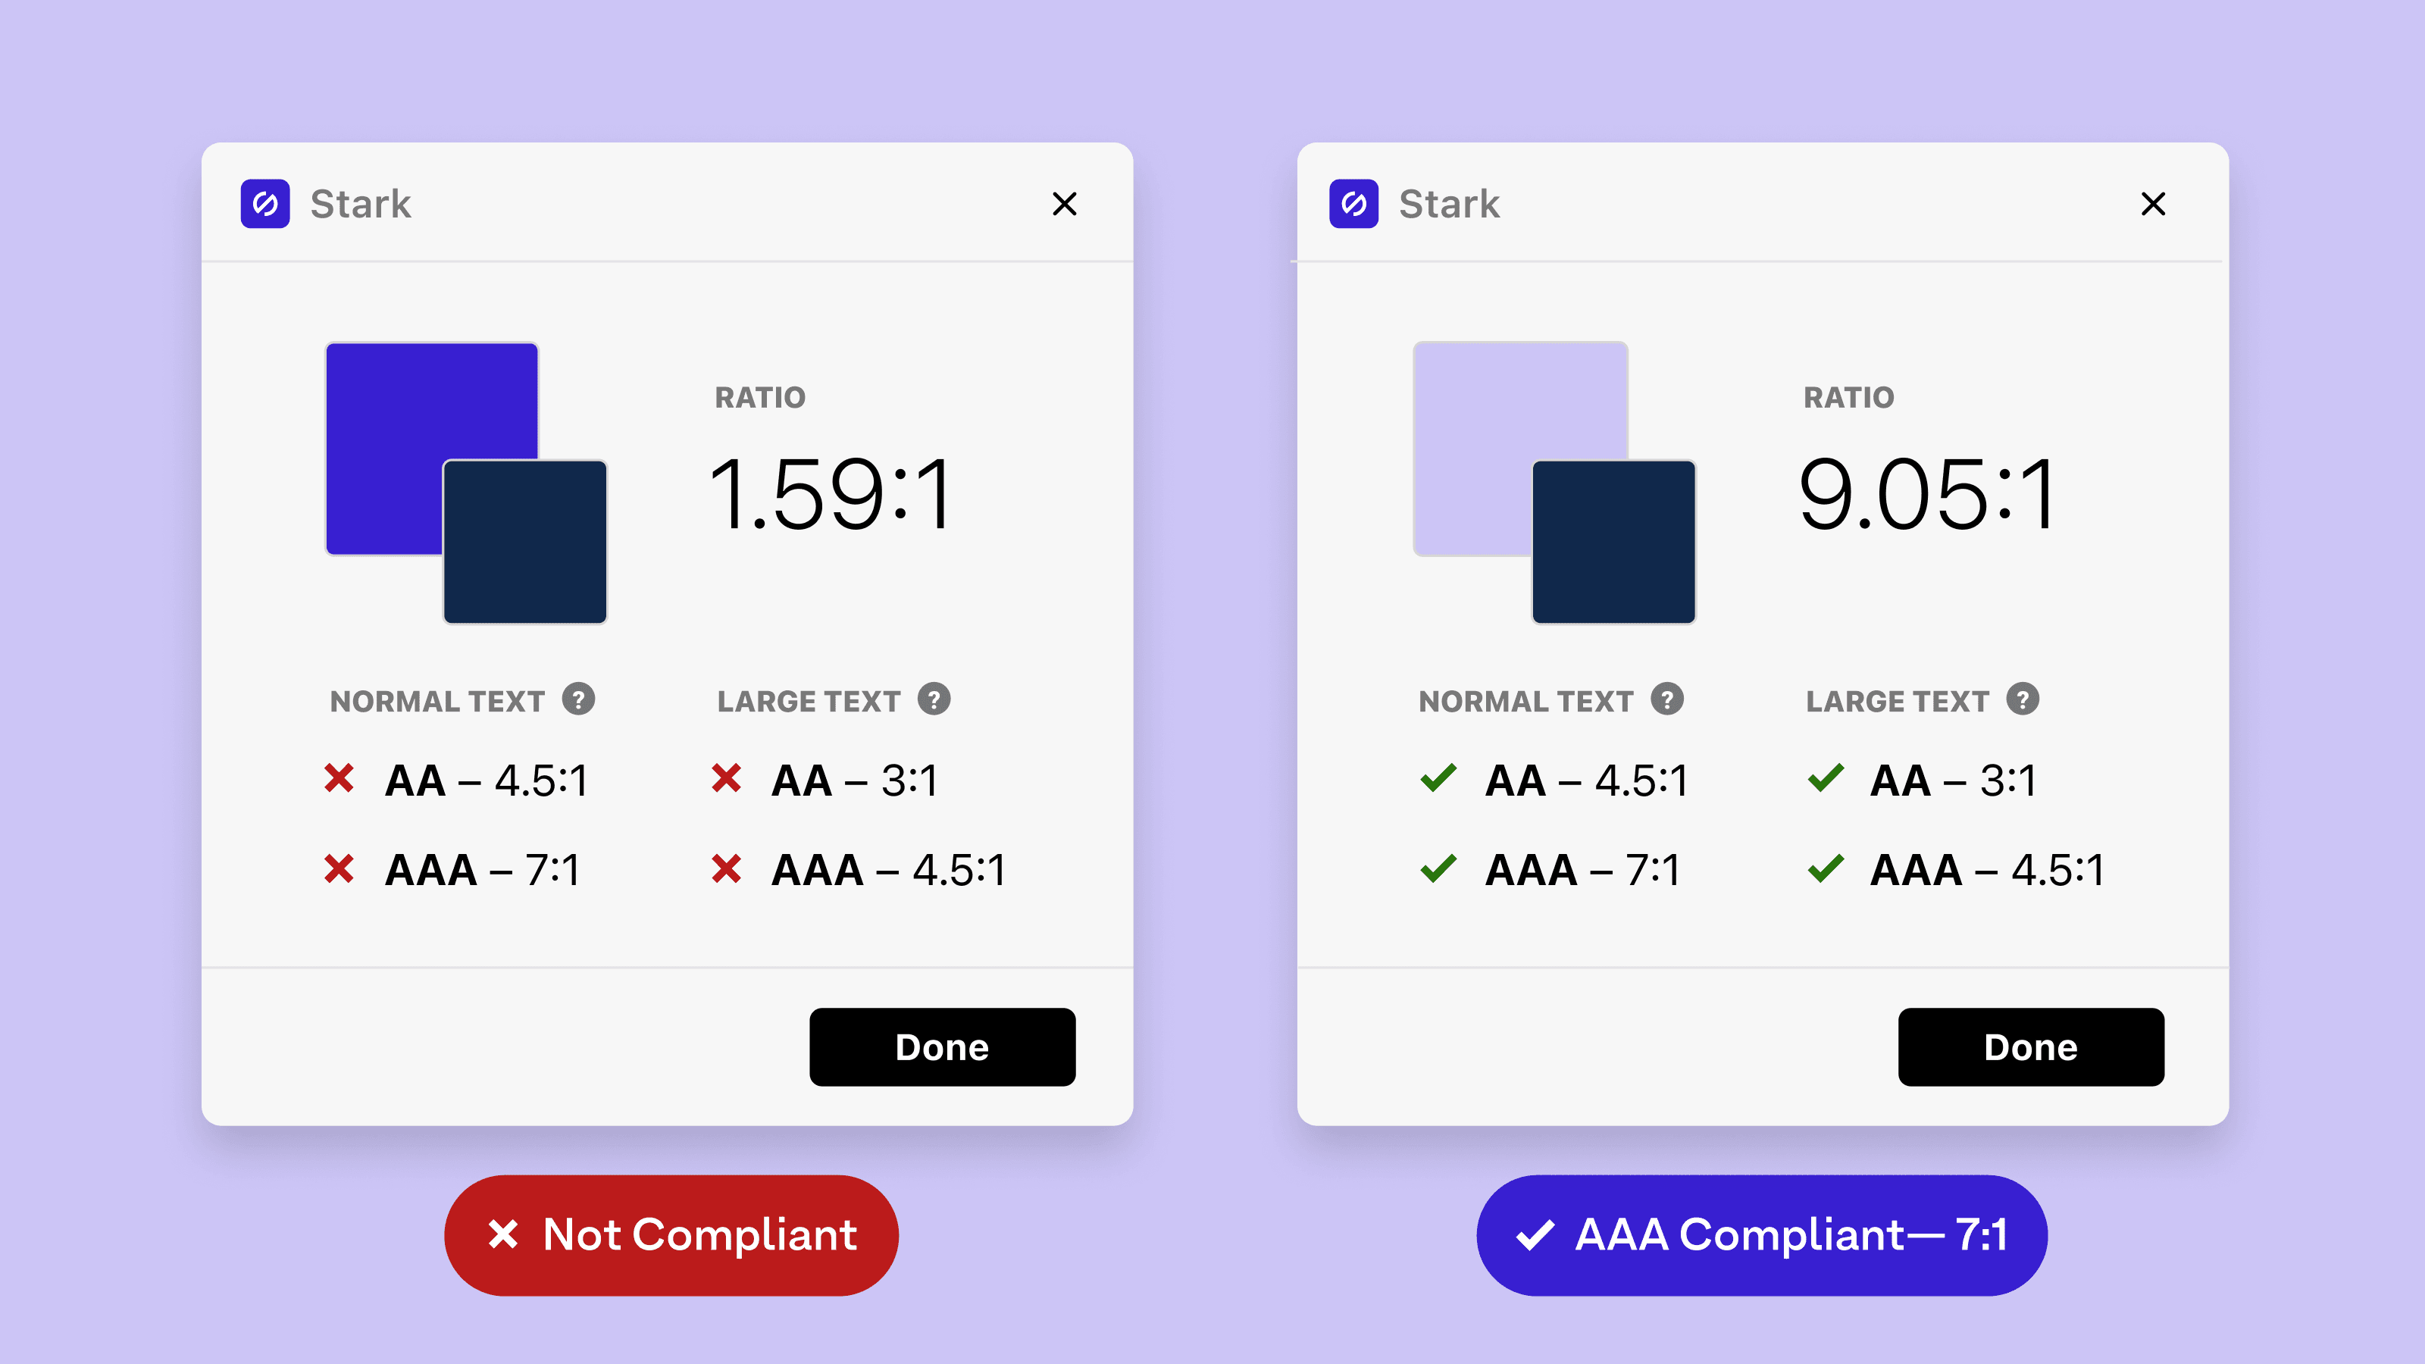
Task: Click the Stark plugin icon (left panel)
Action: (267, 203)
